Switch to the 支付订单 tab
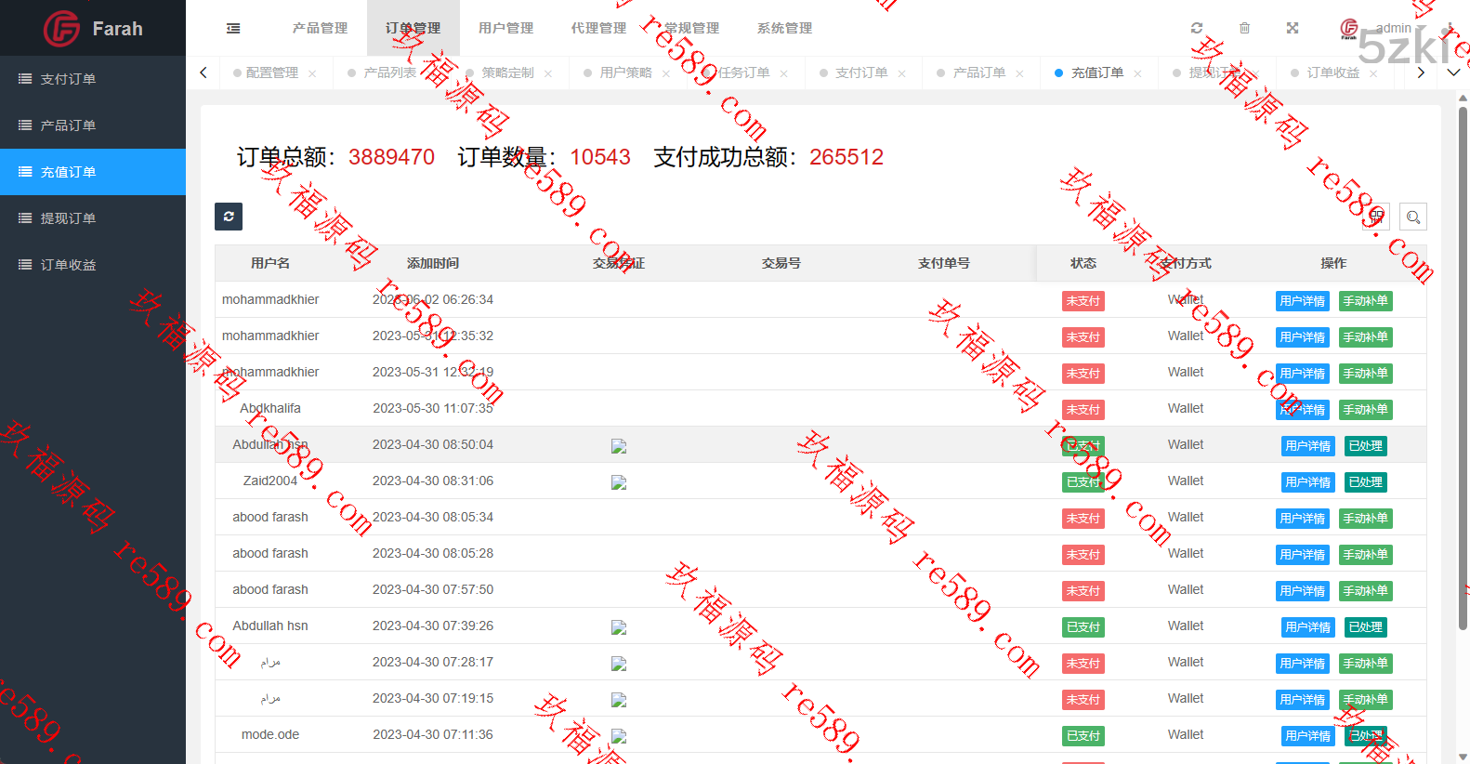The height and width of the screenshot is (764, 1470). point(860,72)
